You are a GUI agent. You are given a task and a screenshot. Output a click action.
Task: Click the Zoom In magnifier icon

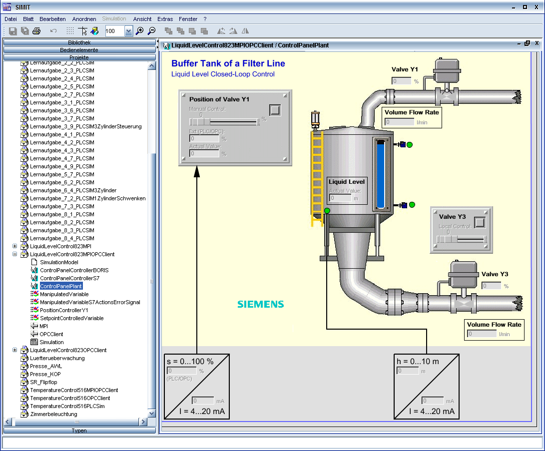(140, 31)
